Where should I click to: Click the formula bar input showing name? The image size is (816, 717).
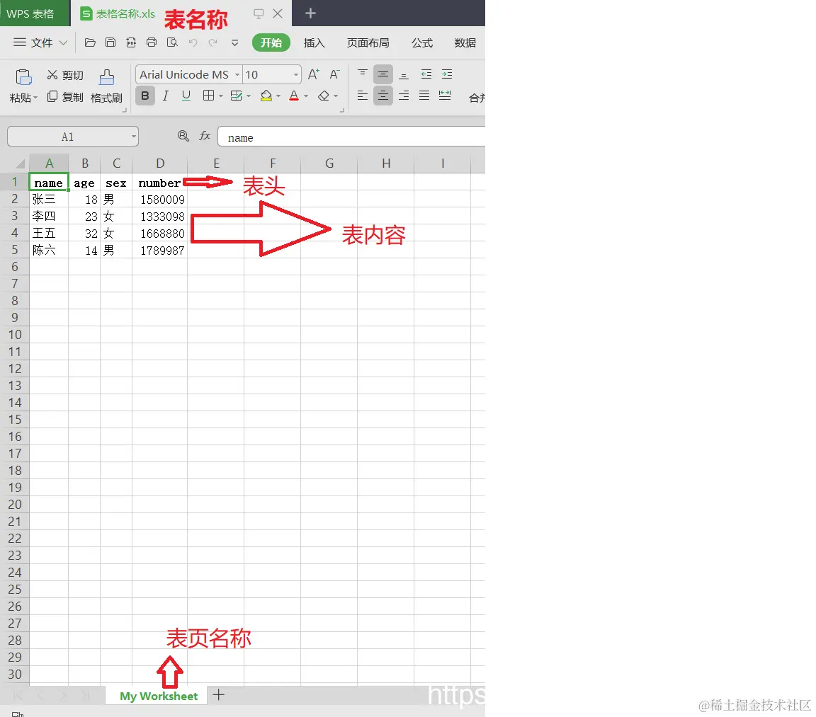pos(351,137)
